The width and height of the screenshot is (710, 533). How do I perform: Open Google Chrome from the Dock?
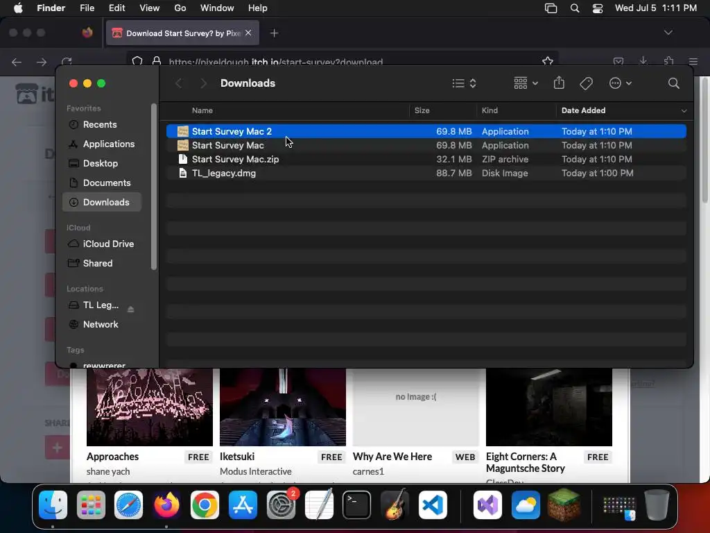coord(205,505)
